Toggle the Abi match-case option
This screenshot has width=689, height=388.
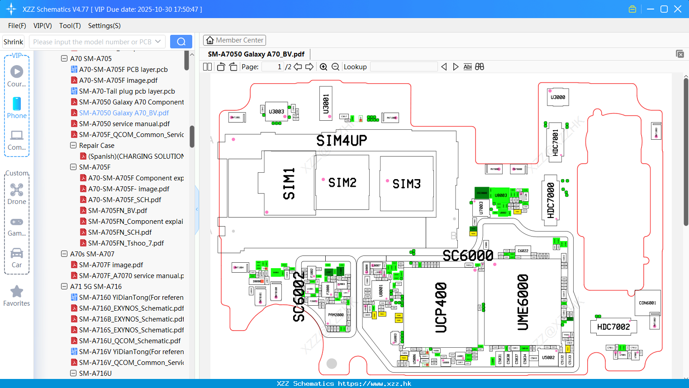click(x=468, y=67)
